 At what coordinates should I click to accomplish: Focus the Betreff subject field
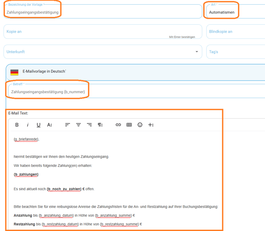tap(137, 91)
